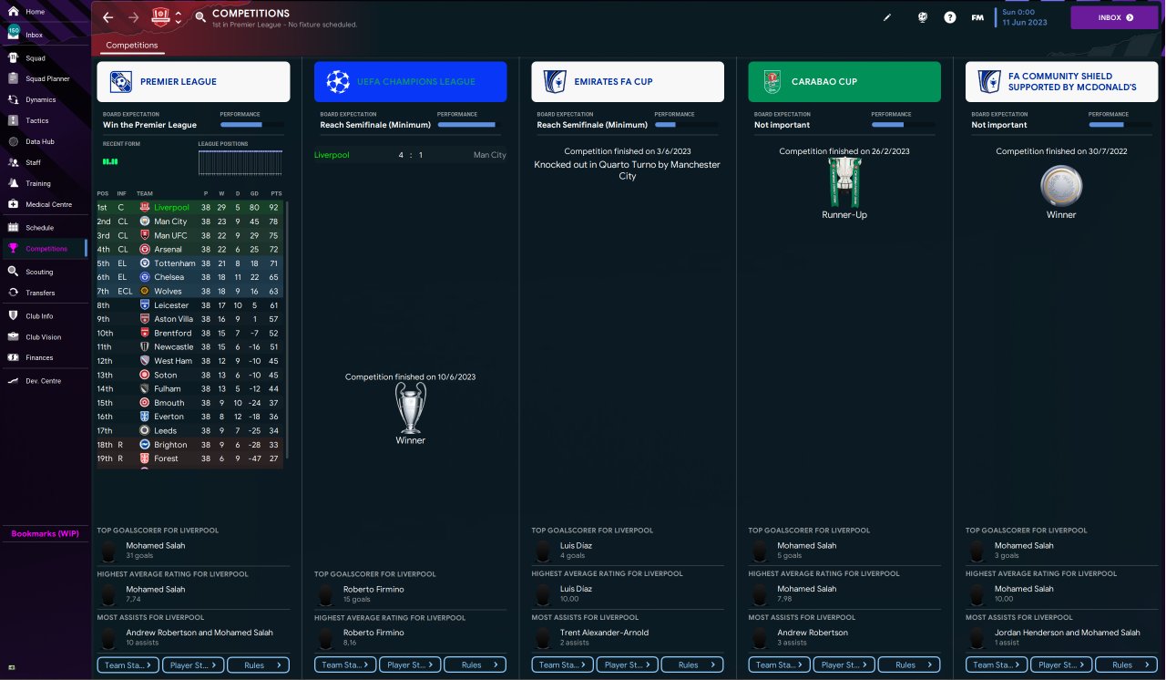Click the Medical Centre cross icon
Screen dimensions: 1166x680
coord(13,204)
